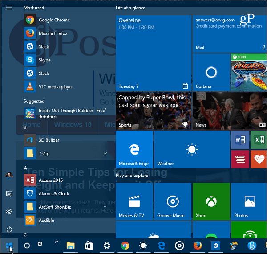Open the blue padlock app on taskbar
Screen dimensions: 267x254
click(x=252, y=246)
